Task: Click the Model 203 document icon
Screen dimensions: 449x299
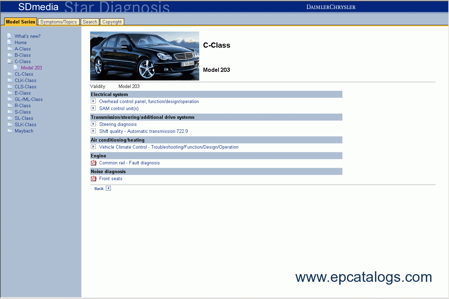Action: click(16, 68)
